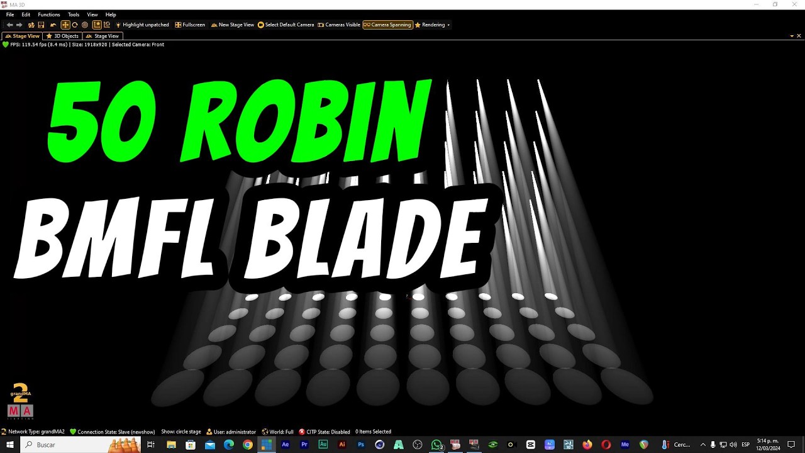Click the green Connection State status entry

point(113,432)
